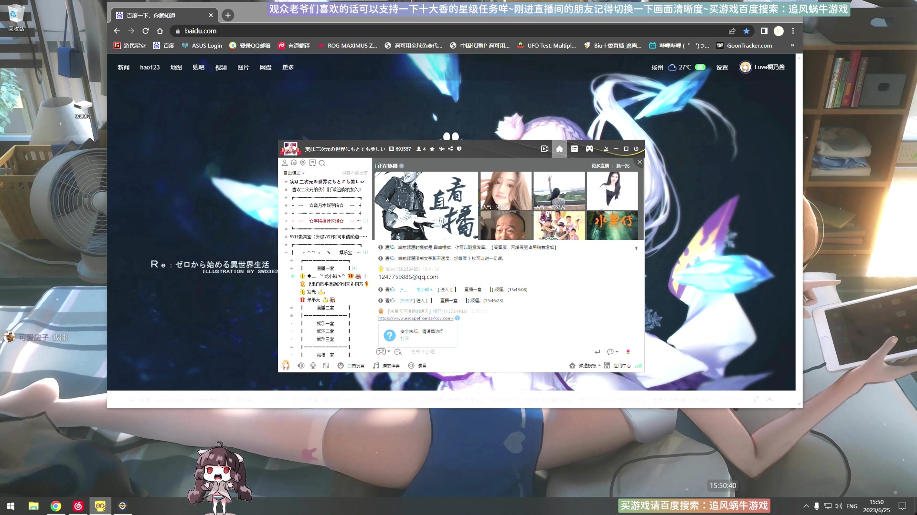The width and height of the screenshot is (917, 515).
Task: Open the 更多 menu on Baidu page
Action: tap(288, 67)
